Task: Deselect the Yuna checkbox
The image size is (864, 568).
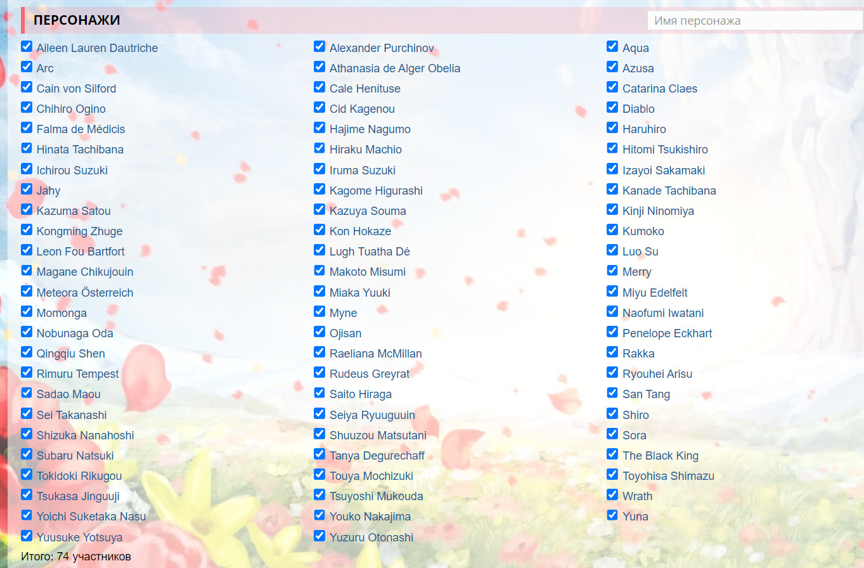Action: click(x=612, y=515)
